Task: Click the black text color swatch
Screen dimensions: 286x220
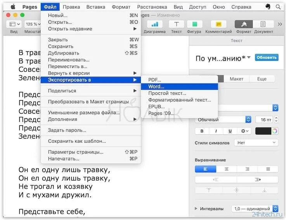Action: pos(263,131)
